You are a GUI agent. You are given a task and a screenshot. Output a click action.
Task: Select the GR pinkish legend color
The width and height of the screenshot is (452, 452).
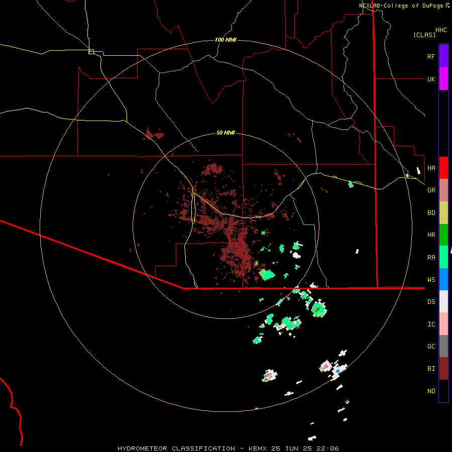(443, 190)
